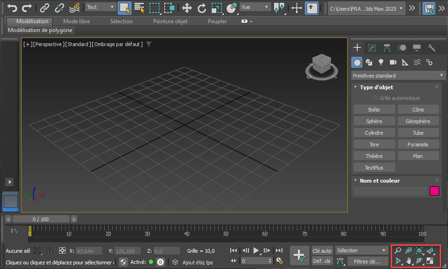
Task: Select the Lights category icon
Action: coord(381,62)
